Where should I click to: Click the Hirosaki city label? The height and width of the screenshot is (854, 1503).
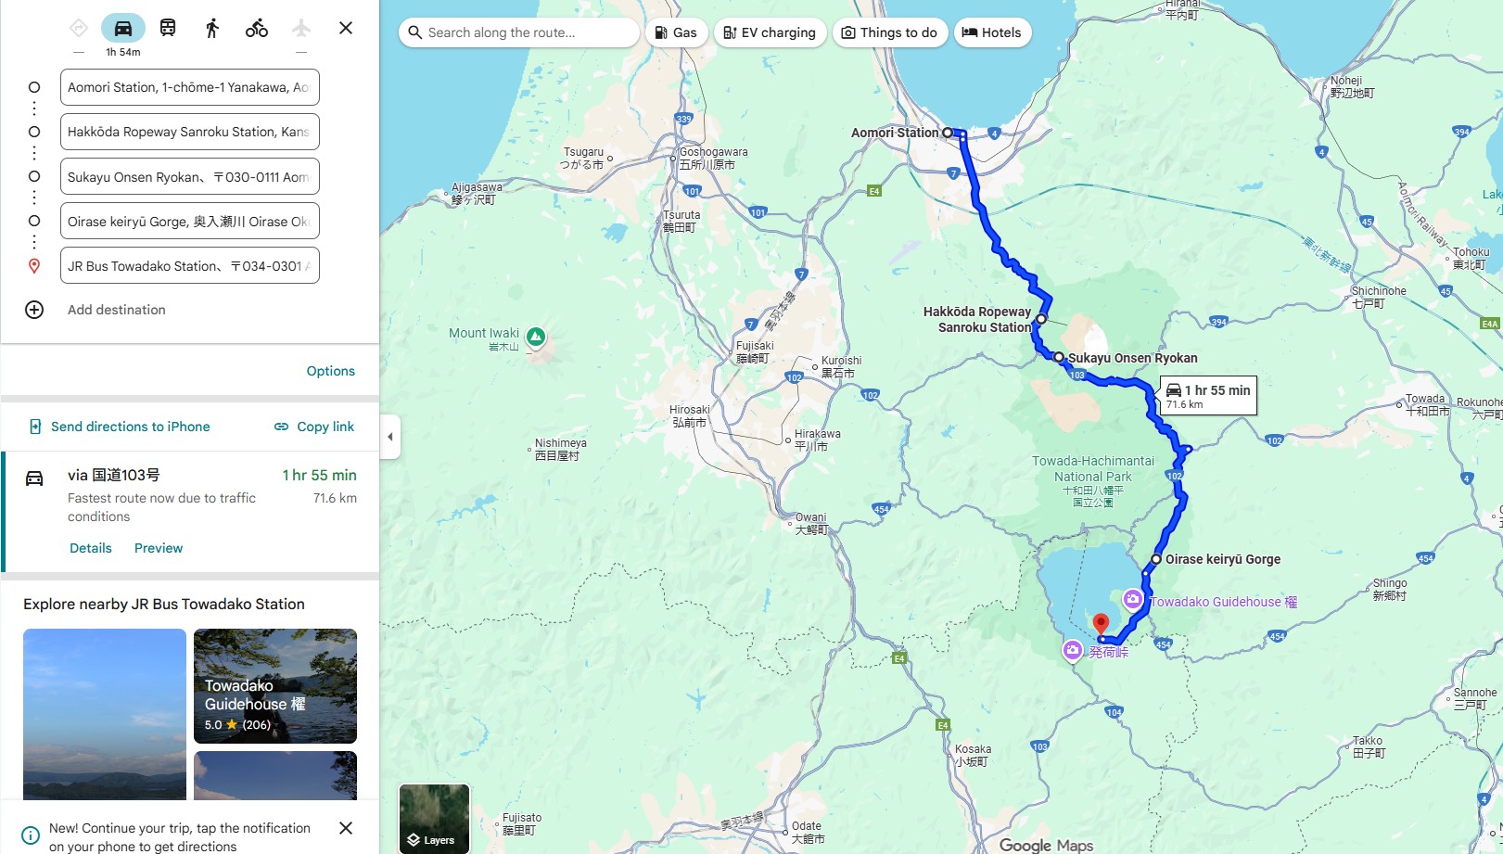tap(690, 416)
